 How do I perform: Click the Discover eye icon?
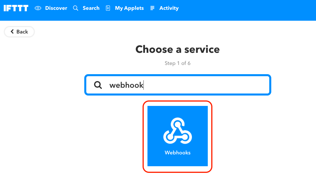click(x=38, y=8)
